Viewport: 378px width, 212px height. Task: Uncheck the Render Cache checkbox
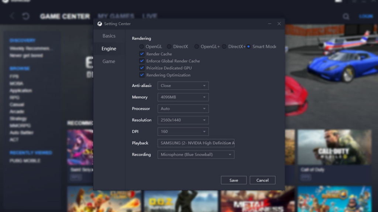(x=142, y=54)
